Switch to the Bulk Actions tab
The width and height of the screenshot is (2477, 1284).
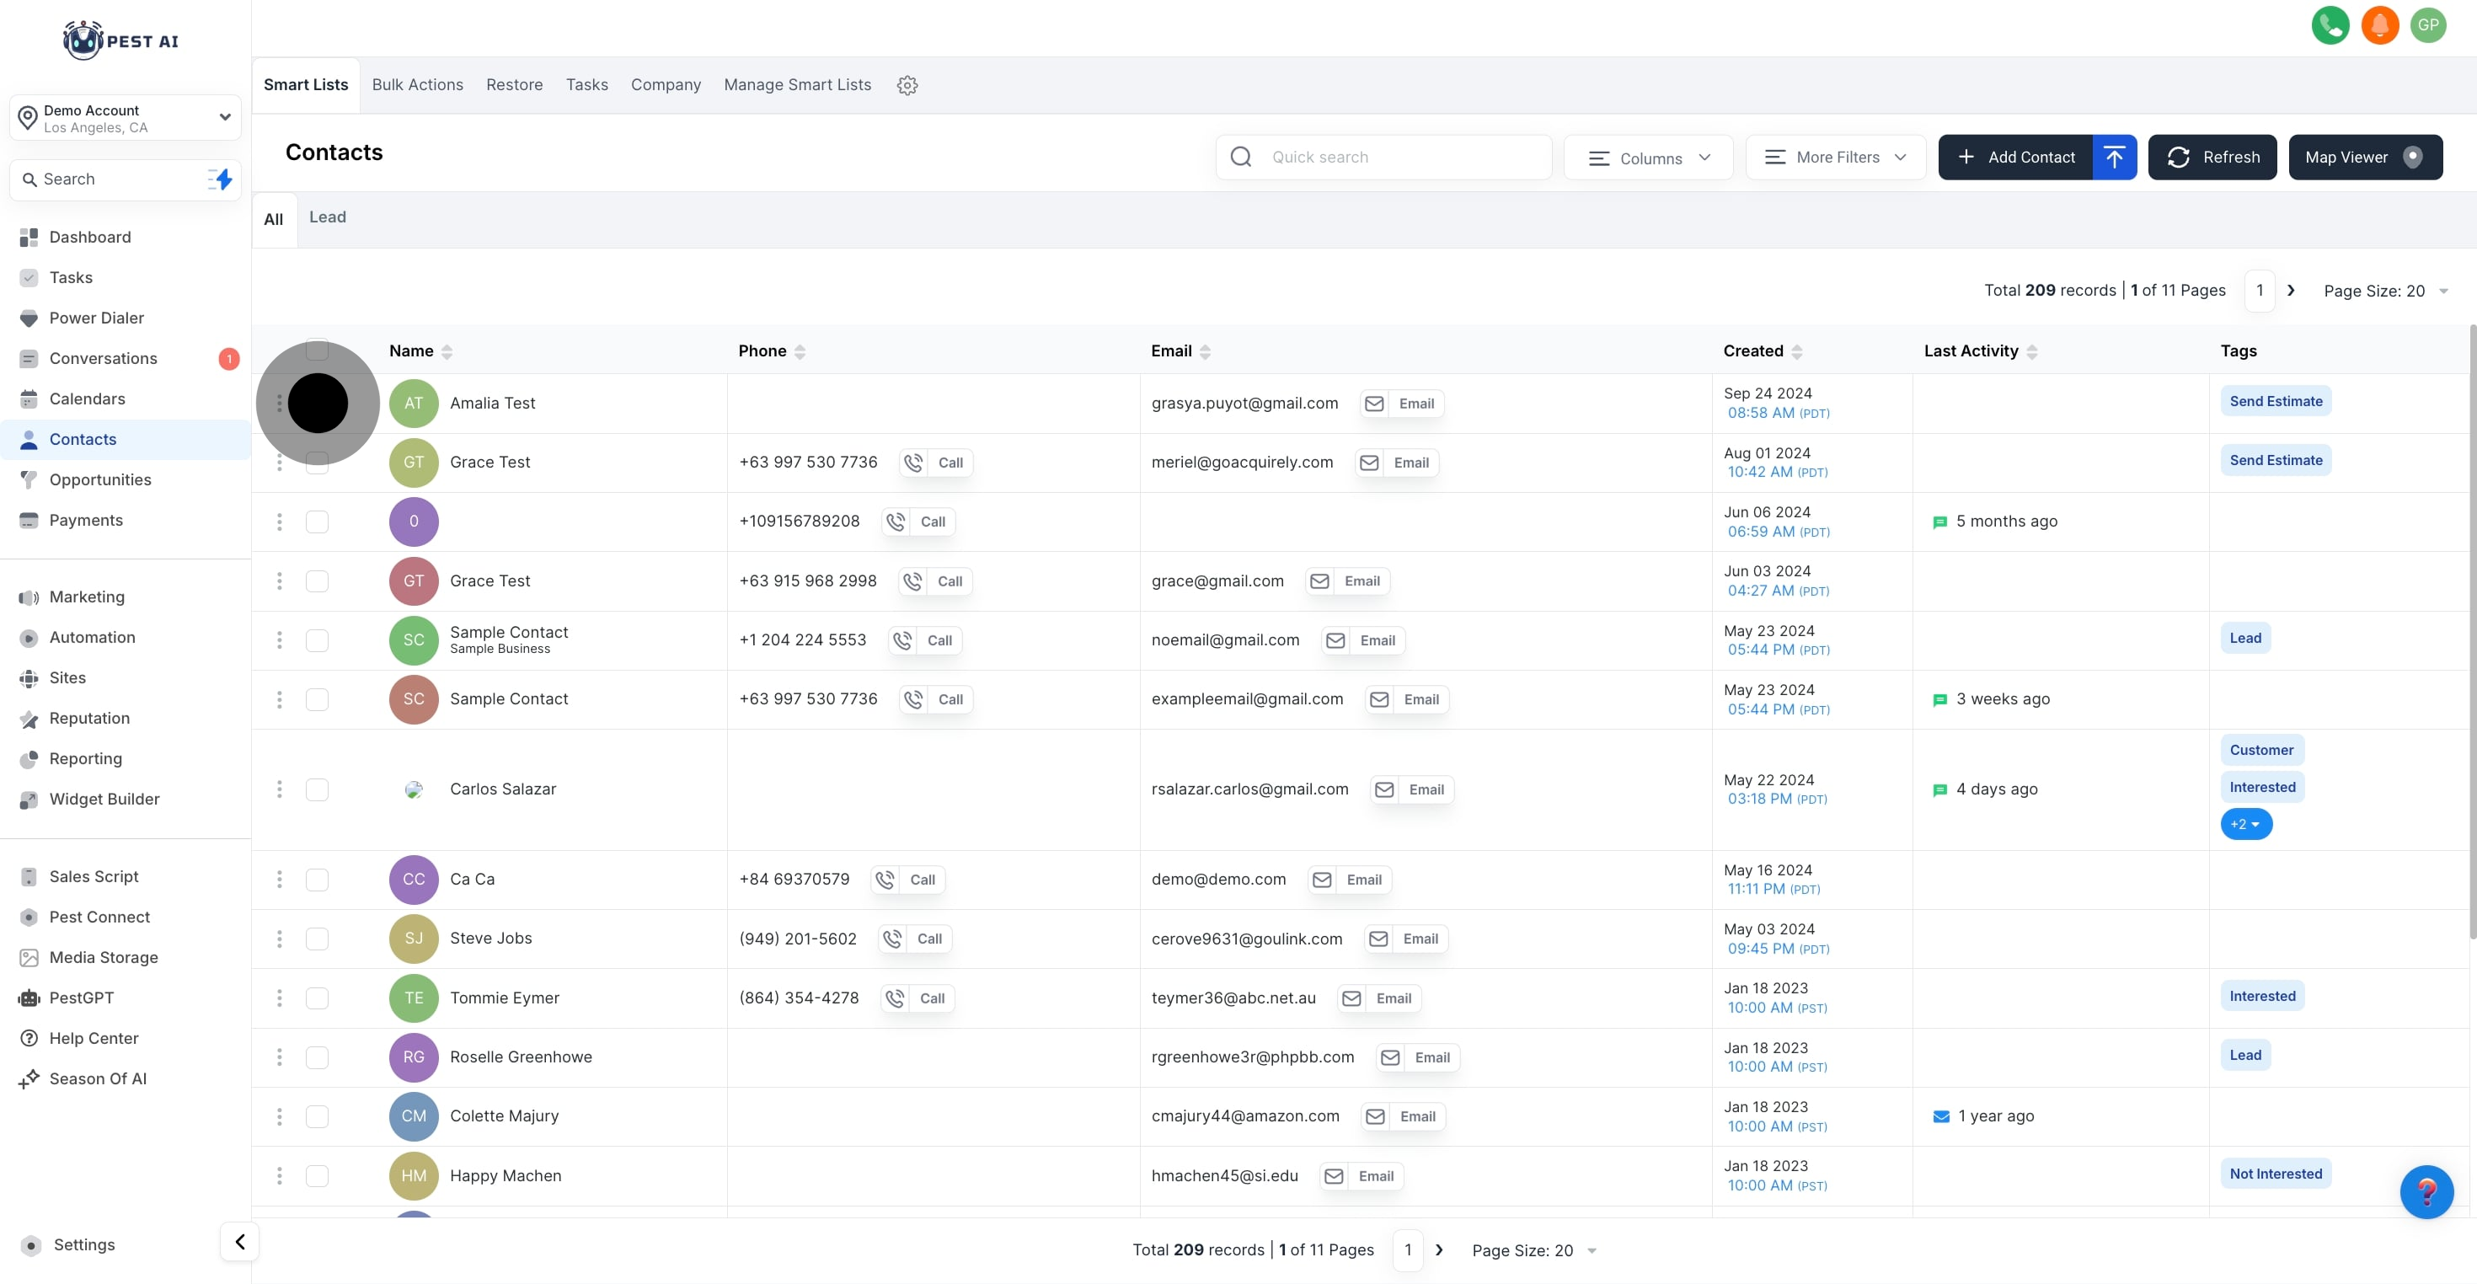[x=417, y=84]
